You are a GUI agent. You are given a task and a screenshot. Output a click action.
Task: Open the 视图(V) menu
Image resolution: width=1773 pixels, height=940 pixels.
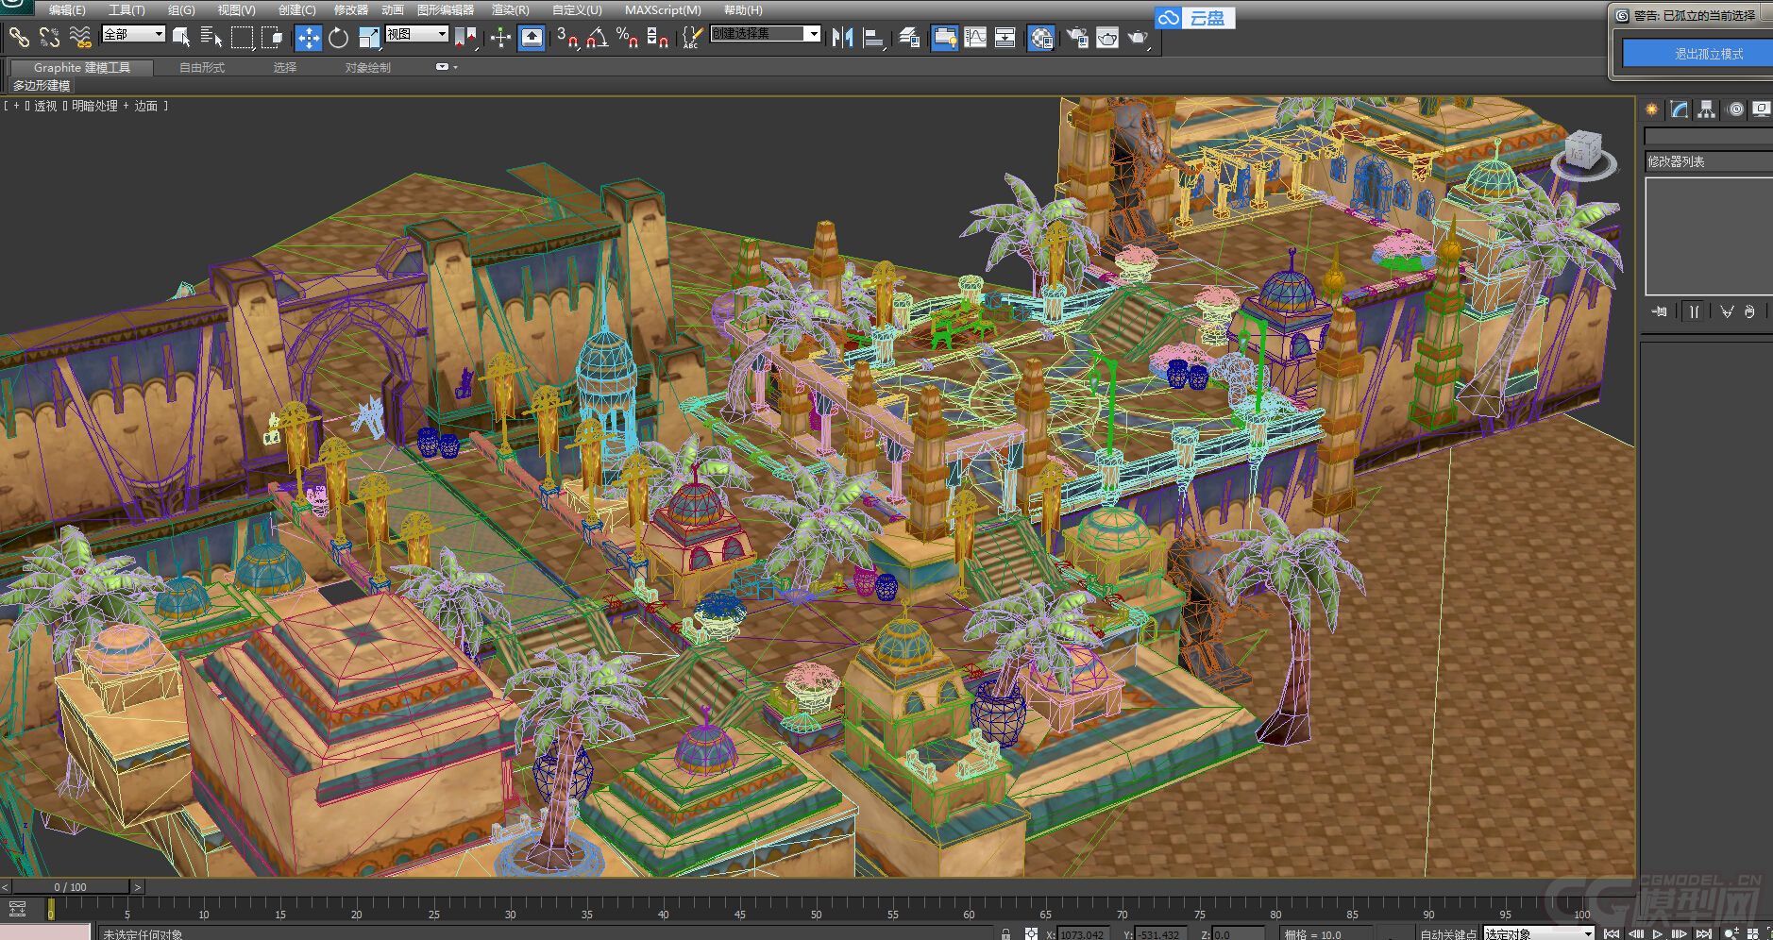236,9
